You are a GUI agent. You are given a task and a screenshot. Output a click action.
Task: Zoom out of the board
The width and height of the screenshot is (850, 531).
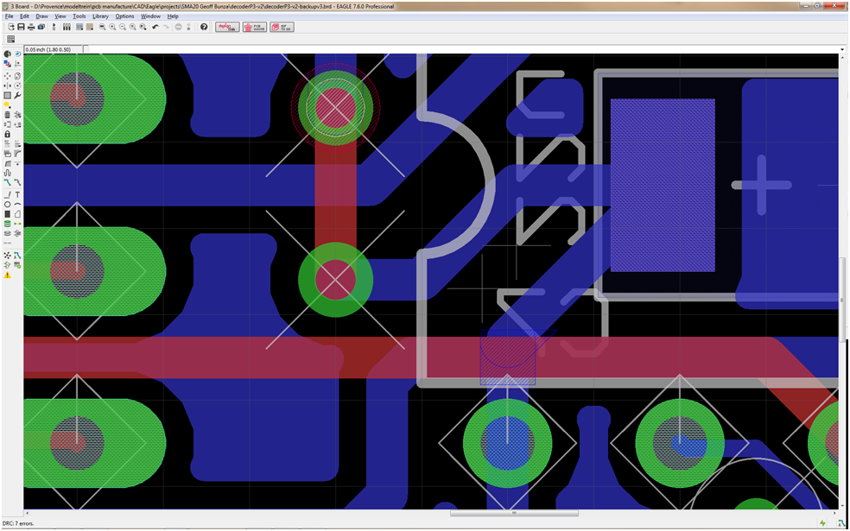(123, 27)
